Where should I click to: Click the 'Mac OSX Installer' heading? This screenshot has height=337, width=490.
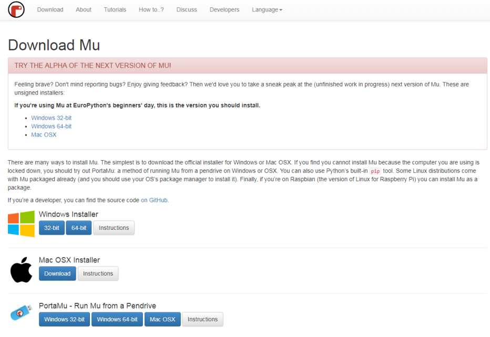[69, 260]
